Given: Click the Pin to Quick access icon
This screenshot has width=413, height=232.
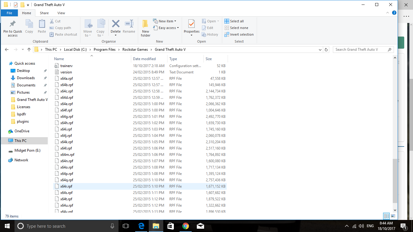Looking at the screenshot, I should [x=13, y=24].
